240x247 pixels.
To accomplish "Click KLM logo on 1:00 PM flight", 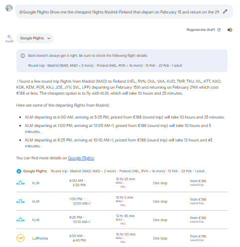I will click(20, 201).
